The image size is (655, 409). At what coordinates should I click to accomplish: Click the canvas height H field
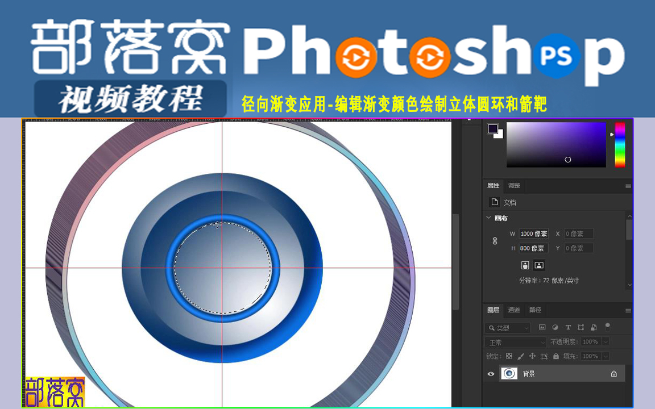(533, 248)
